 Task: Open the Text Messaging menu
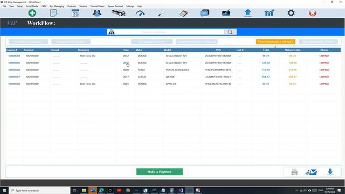pos(57,6)
